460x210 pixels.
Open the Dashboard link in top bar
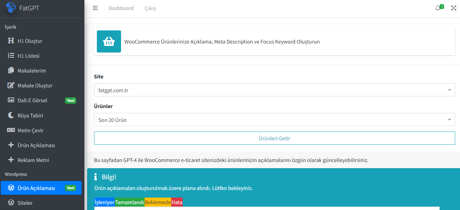[121, 8]
